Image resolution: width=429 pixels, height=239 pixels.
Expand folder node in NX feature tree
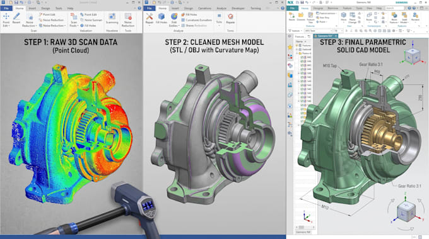pos(297,53)
